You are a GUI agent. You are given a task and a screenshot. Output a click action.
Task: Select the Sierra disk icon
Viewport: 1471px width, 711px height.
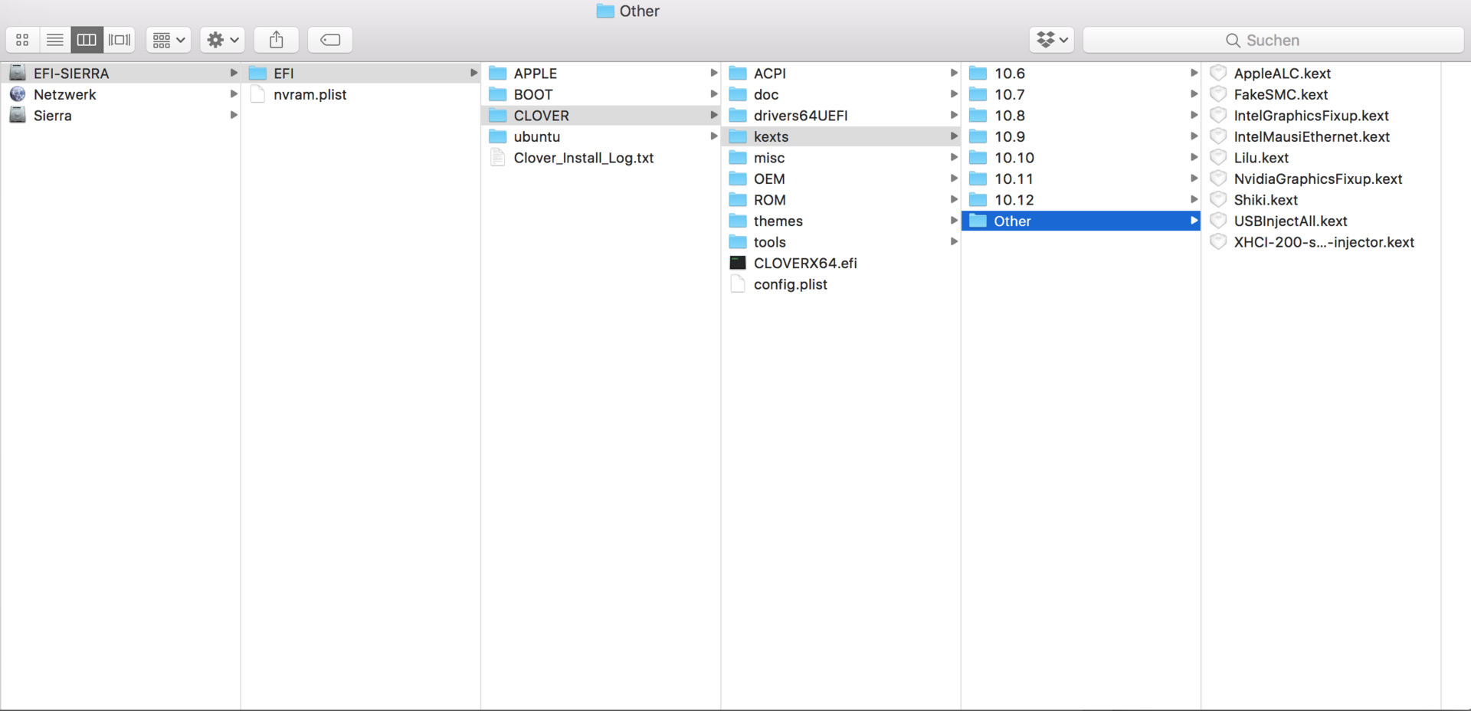(x=18, y=115)
